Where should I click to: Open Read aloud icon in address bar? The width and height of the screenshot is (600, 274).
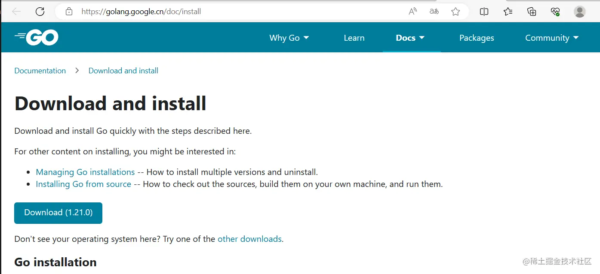point(413,12)
